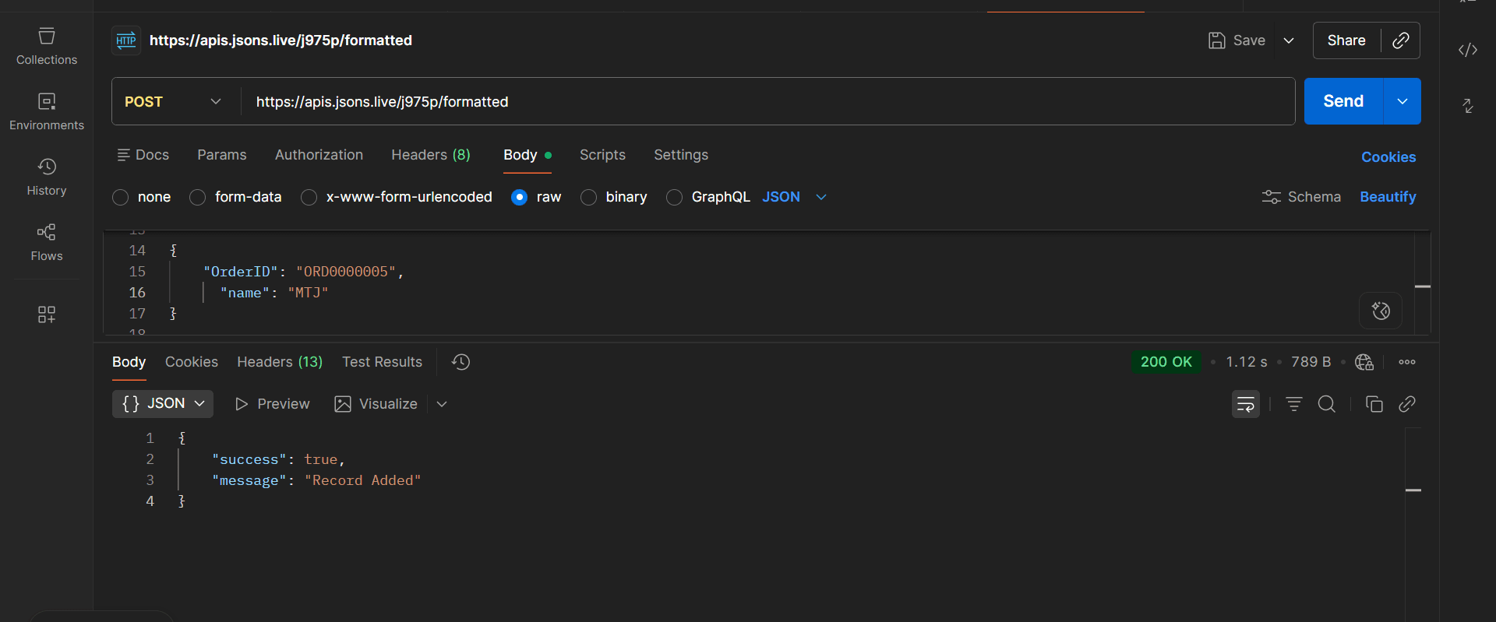Switch to the Test Results tab

[382, 362]
